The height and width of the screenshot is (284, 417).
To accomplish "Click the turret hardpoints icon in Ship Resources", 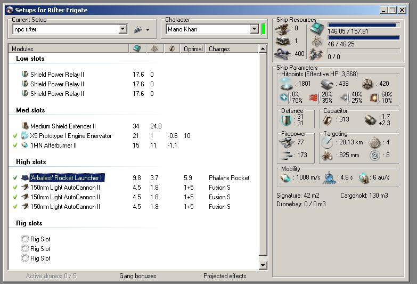I will click(282, 29).
